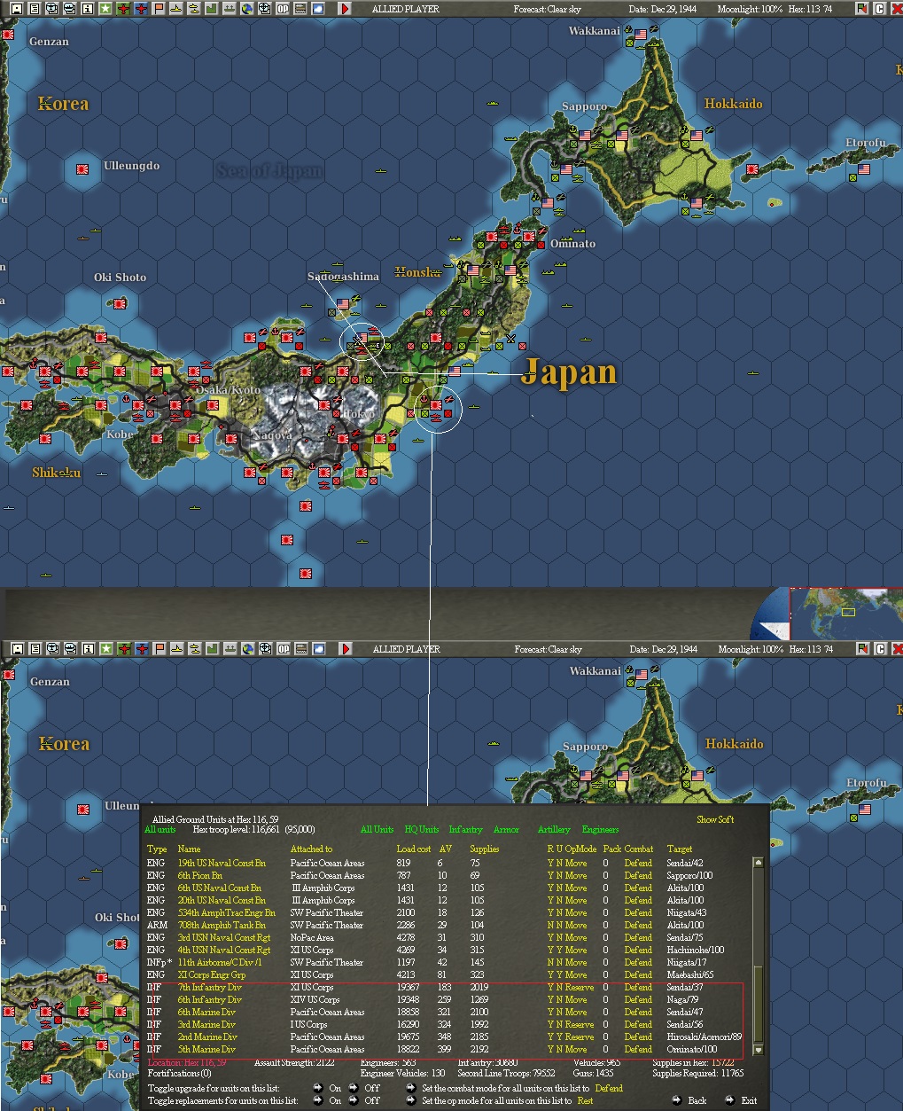Filter list to Artillery

(x=554, y=829)
